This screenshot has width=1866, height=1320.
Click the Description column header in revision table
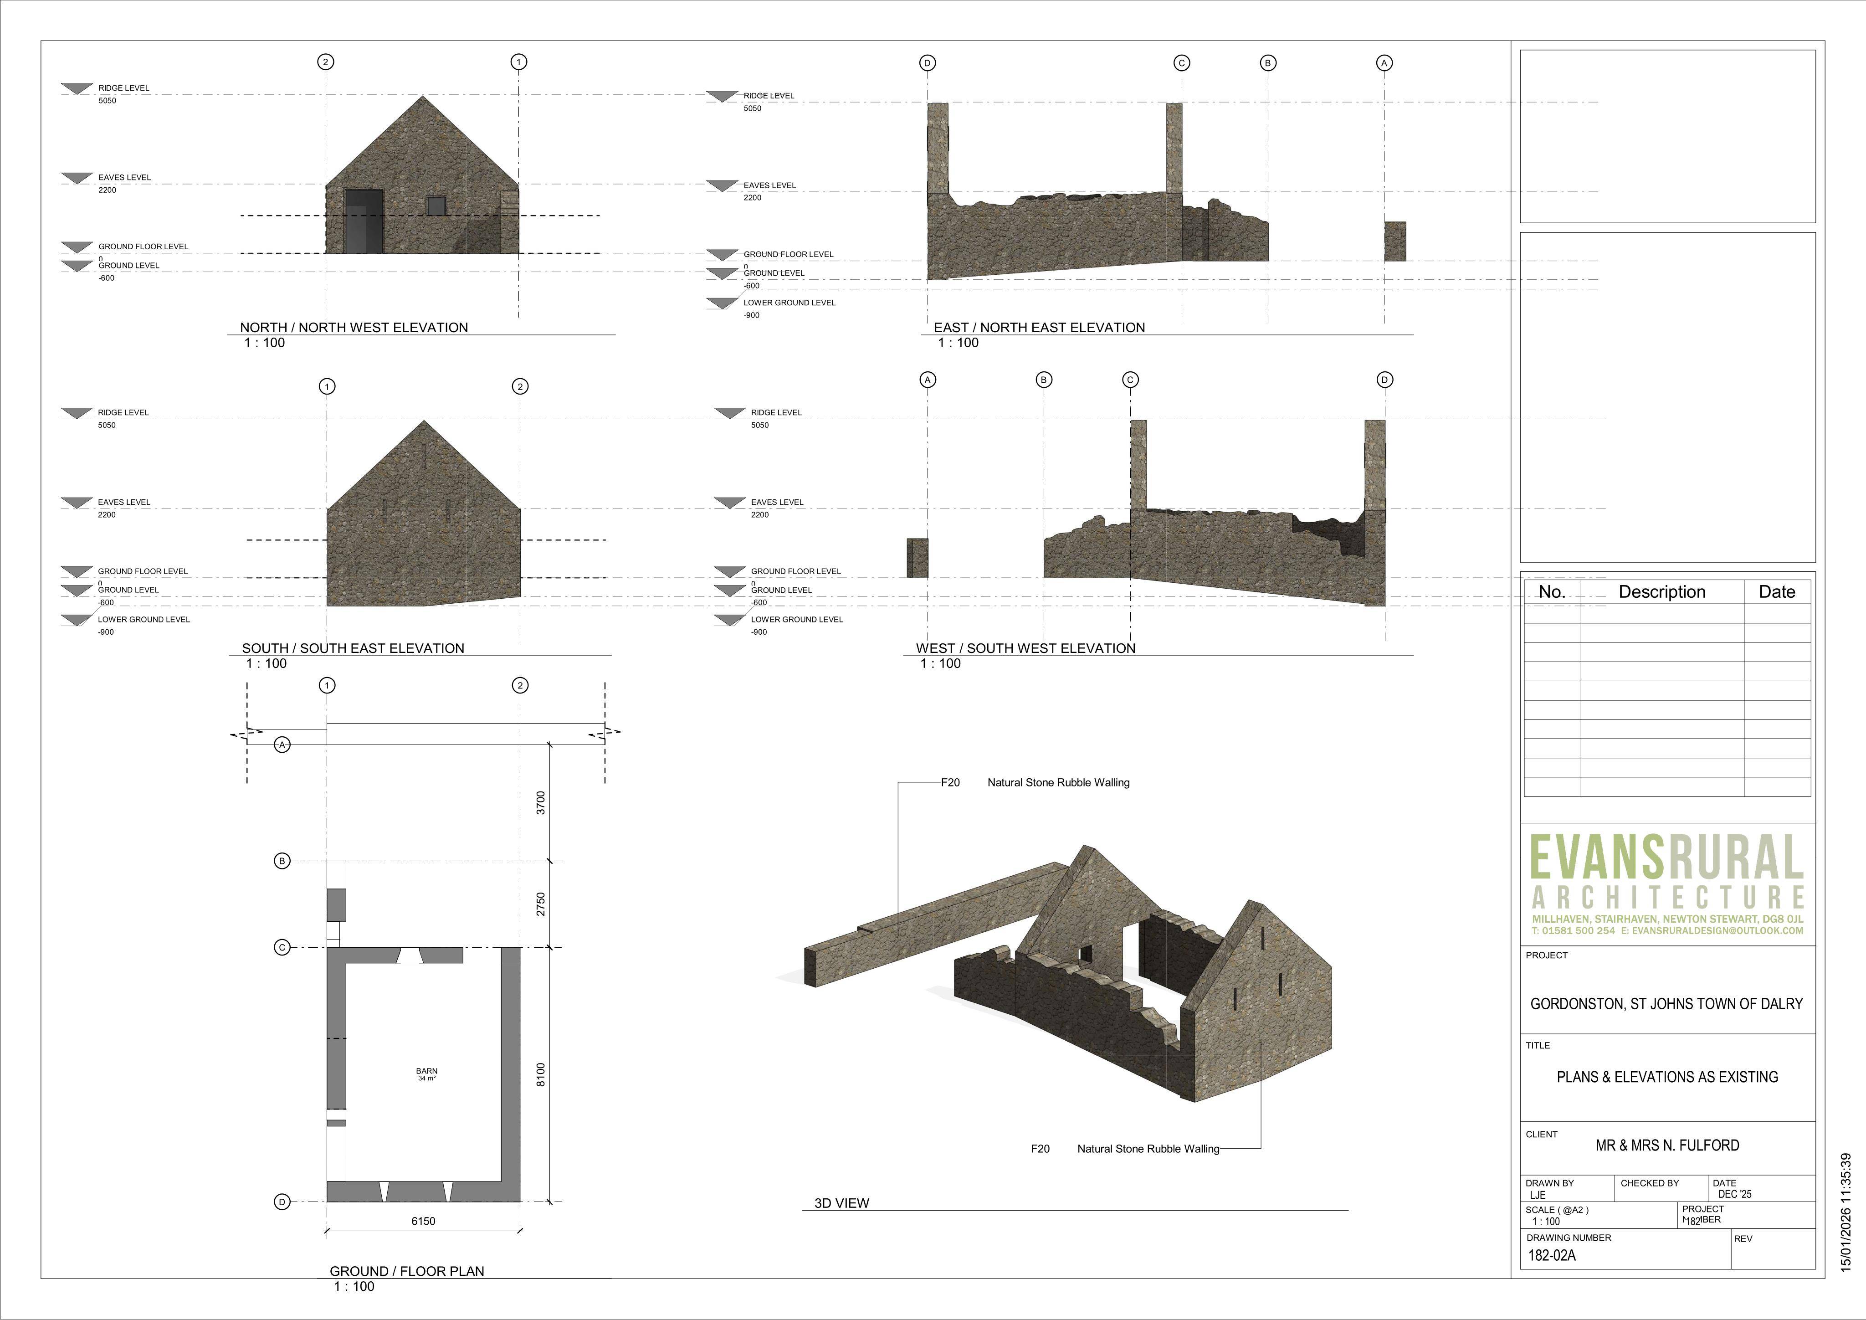pyautogui.click(x=1661, y=592)
